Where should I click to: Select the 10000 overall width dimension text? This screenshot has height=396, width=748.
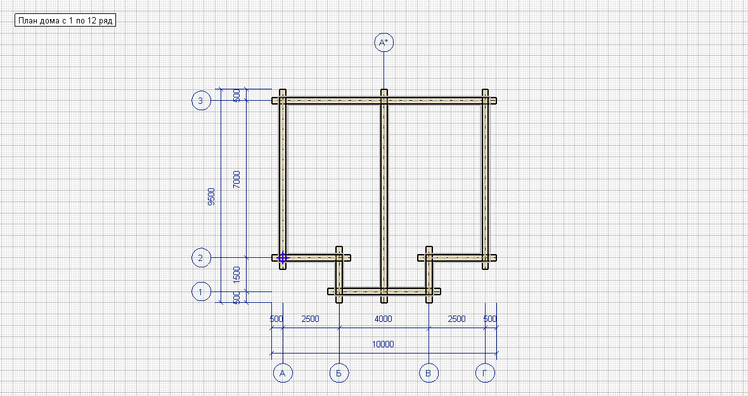pyautogui.click(x=383, y=345)
